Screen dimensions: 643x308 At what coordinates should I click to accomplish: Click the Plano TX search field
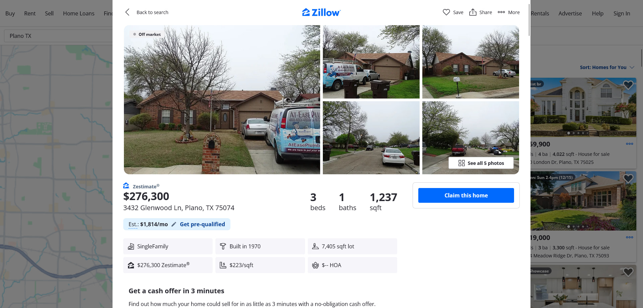pos(58,36)
